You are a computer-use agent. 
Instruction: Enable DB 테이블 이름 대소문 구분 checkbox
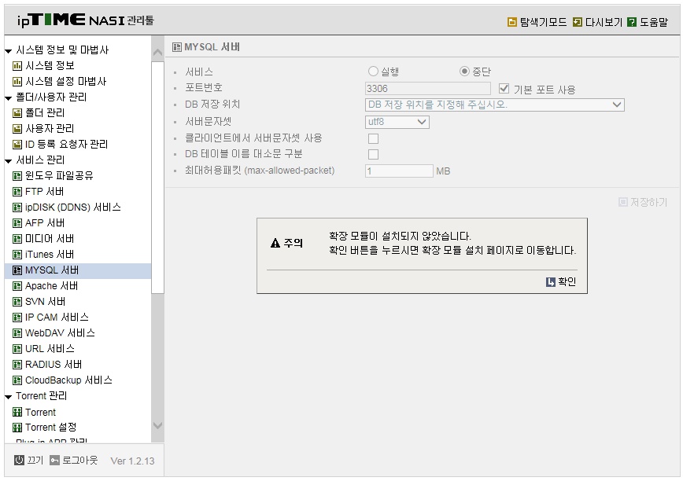coord(373,154)
